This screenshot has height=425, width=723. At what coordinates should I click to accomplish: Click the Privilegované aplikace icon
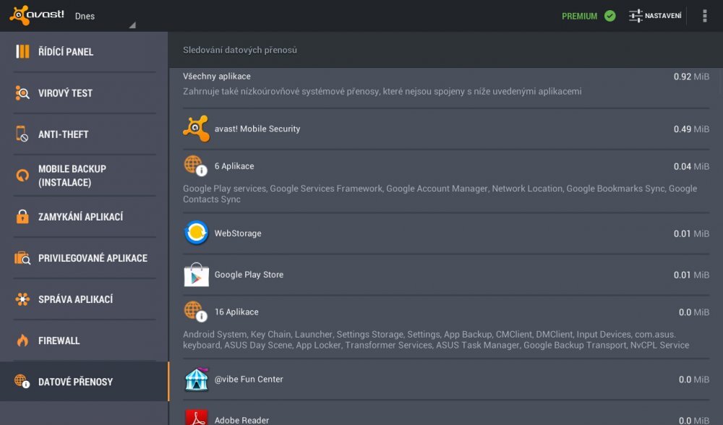tap(22, 258)
